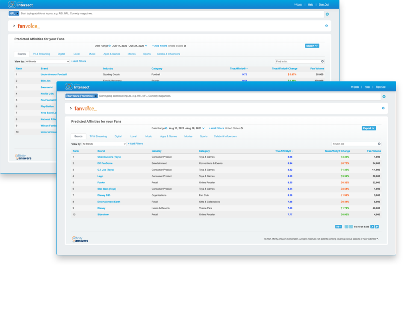The height and width of the screenshot is (315, 409).
Task: Click + Add Filters beside View by, back window
Action: click(79, 61)
